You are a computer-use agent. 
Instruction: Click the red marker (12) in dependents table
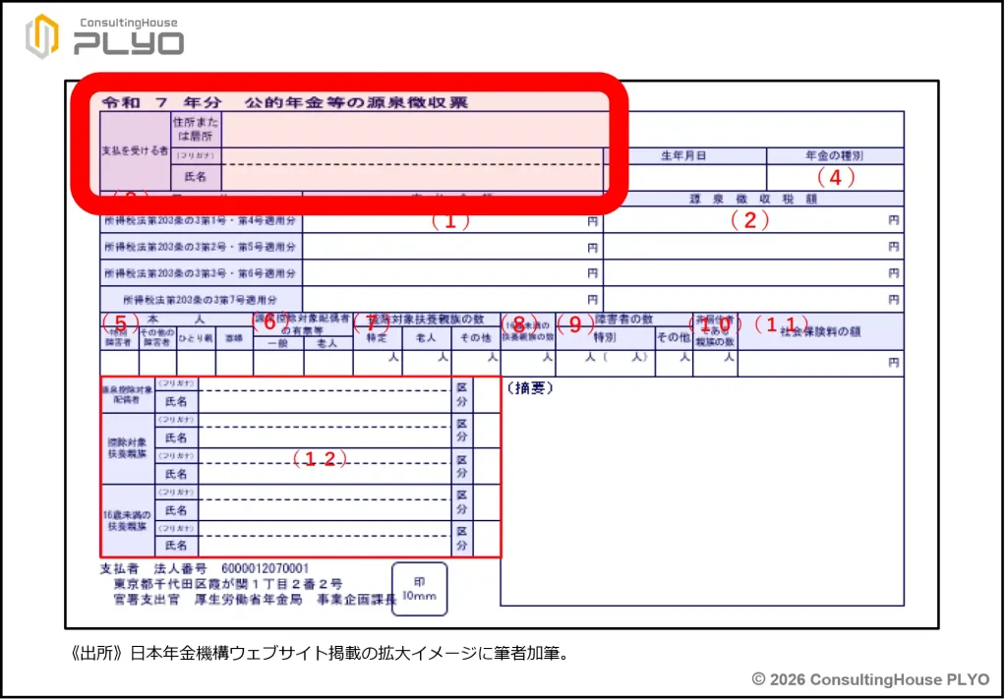click(x=322, y=460)
